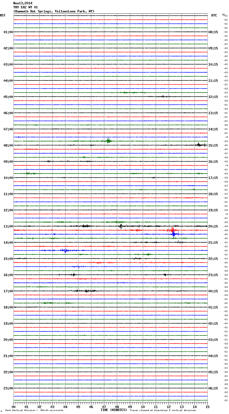This screenshot has height=414, width=229.
Task: Select the 07:00 MST time label
Action: point(8,129)
